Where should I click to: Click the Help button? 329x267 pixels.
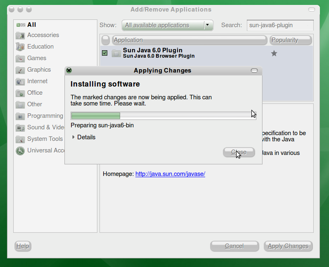23,246
